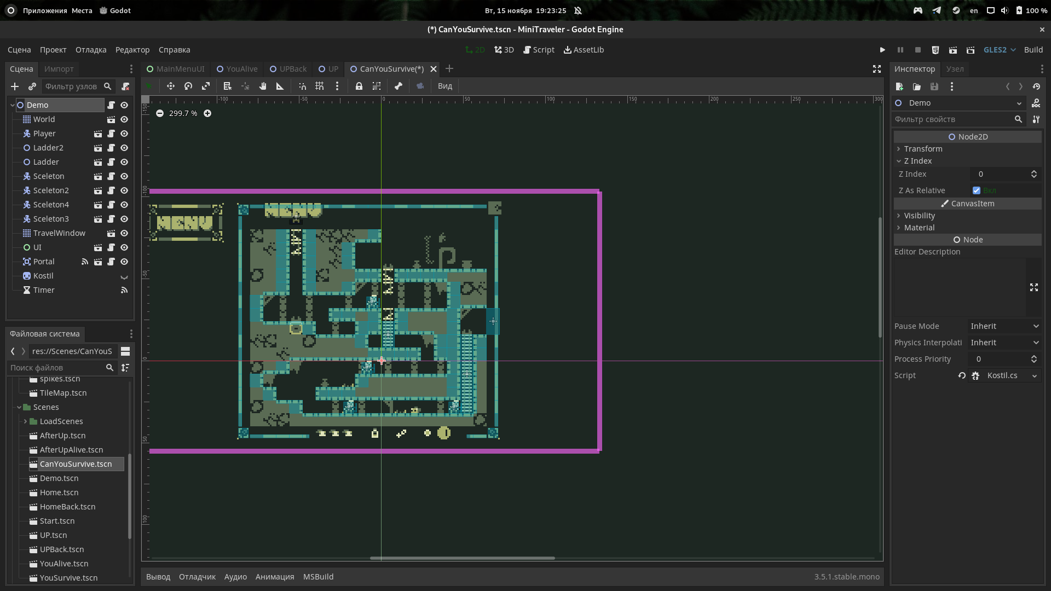The width and height of the screenshot is (1051, 591).
Task: Switch to the MainMenuUI scene tab
Action: (x=175, y=69)
